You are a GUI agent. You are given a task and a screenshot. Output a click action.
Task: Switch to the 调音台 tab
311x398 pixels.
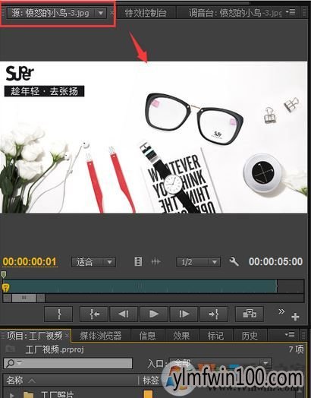coord(235,12)
